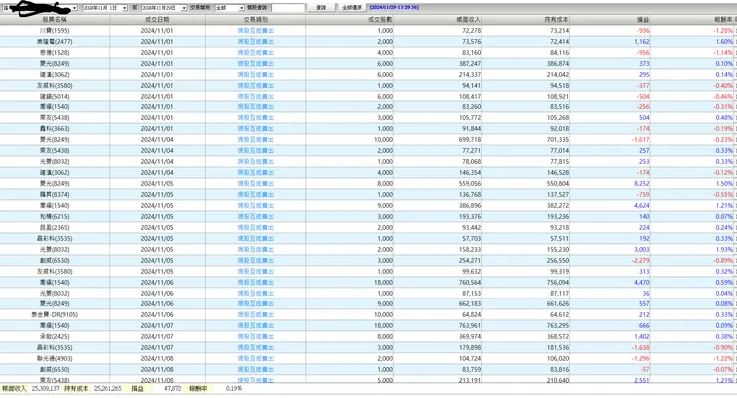Screen dimensions: 737x398
Task: Select the return rate -1.28%
Action: (723, 31)
